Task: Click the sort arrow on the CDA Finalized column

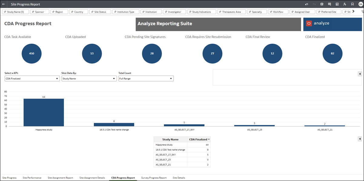Action: click(x=209, y=139)
